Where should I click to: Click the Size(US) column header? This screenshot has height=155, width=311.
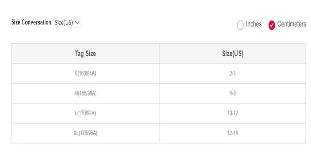click(232, 53)
